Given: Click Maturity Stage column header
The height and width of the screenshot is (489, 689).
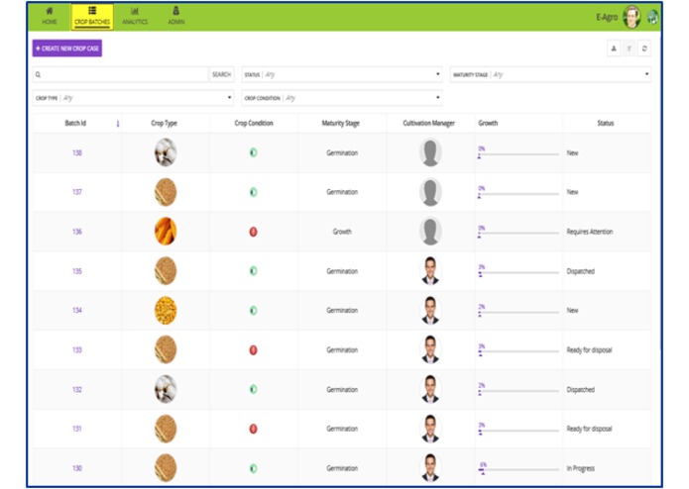Looking at the screenshot, I should 341,123.
